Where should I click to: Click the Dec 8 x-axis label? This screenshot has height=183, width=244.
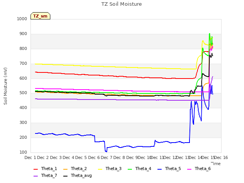point(119,157)
